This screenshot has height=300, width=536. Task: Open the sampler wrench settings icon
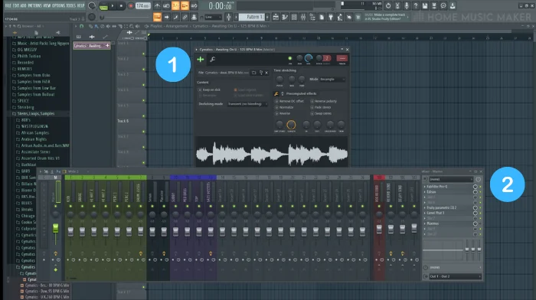[x=212, y=60]
